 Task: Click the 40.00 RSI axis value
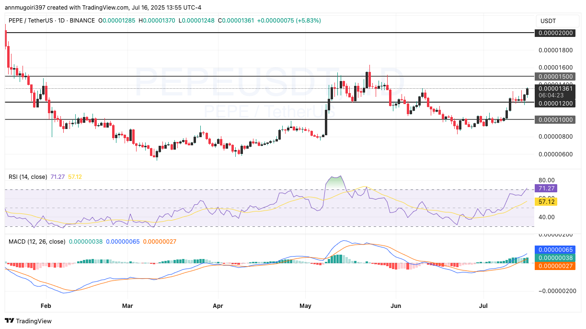[x=547, y=217]
